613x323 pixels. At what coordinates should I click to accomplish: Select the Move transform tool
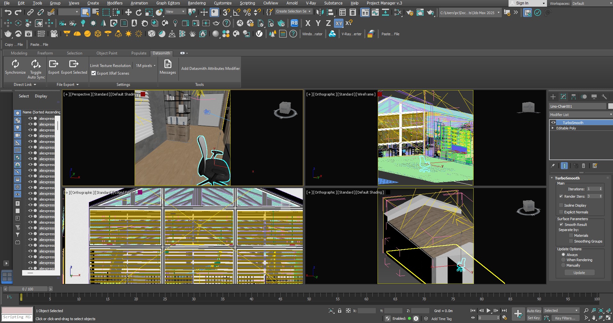[x=128, y=12]
